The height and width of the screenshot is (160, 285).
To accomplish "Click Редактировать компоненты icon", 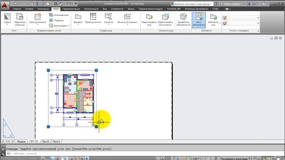I will 165,17.
